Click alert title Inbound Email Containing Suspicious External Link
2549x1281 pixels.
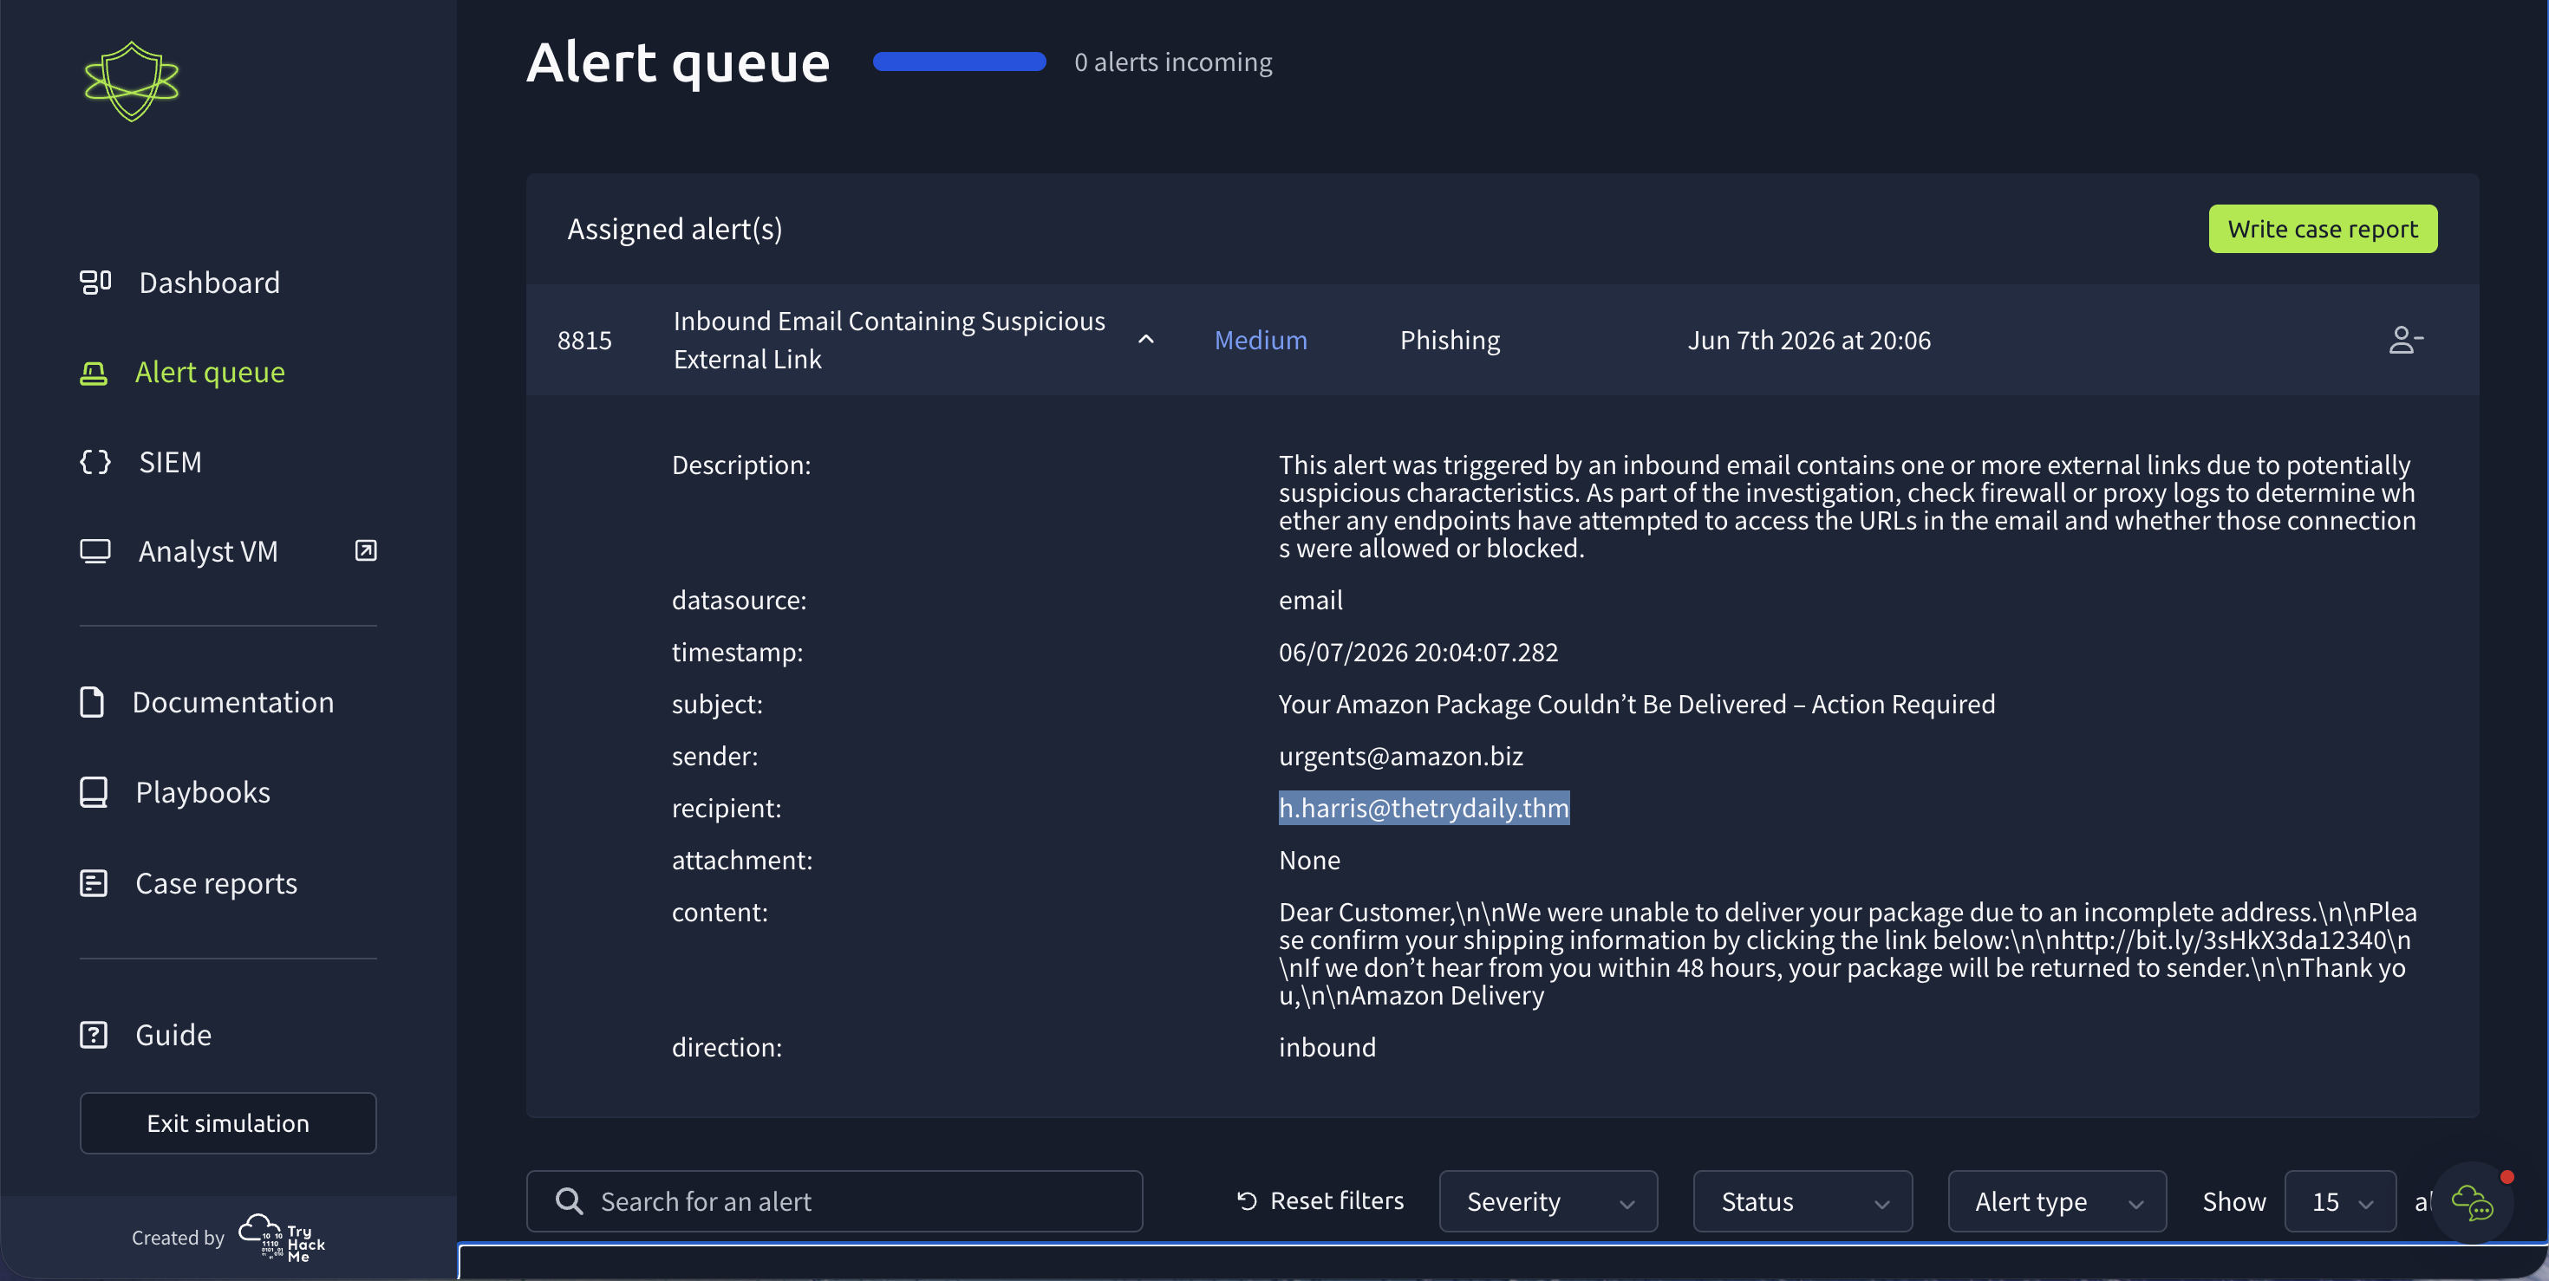(x=889, y=341)
